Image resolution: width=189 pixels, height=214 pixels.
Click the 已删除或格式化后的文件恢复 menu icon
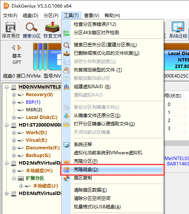(67, 53)
